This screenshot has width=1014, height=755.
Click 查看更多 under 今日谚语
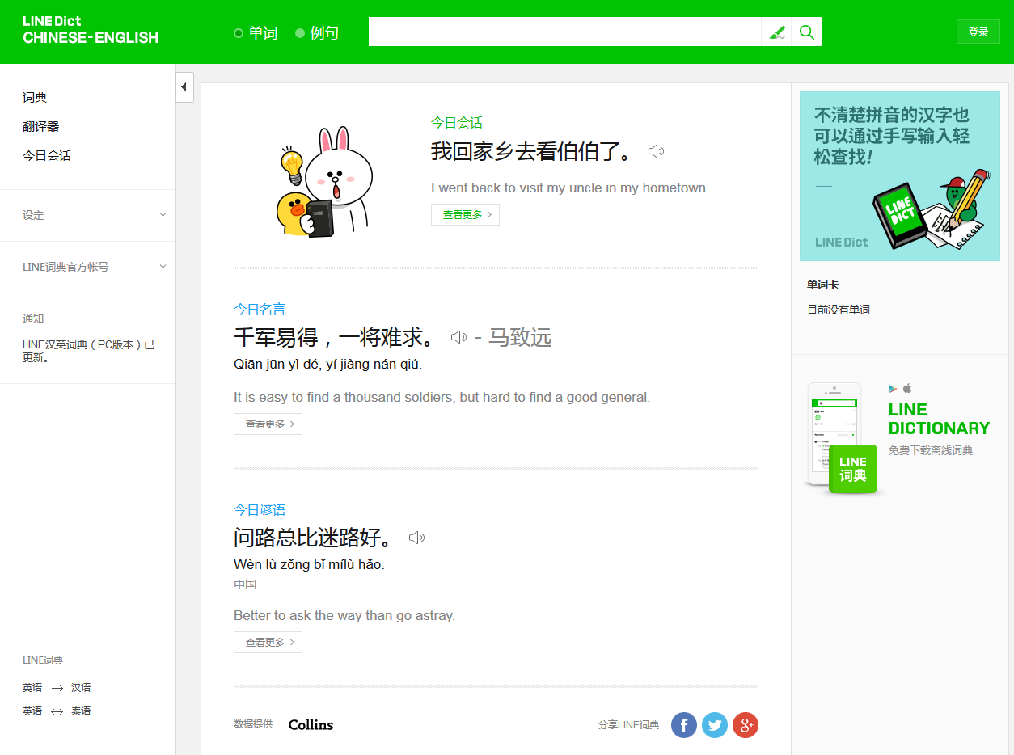tap(268, 642)
